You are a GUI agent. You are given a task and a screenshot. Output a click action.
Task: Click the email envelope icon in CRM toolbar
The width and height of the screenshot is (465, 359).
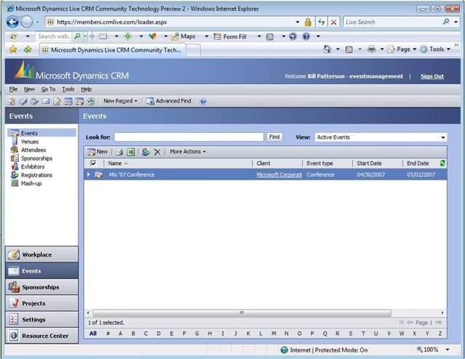pos(45,102)
